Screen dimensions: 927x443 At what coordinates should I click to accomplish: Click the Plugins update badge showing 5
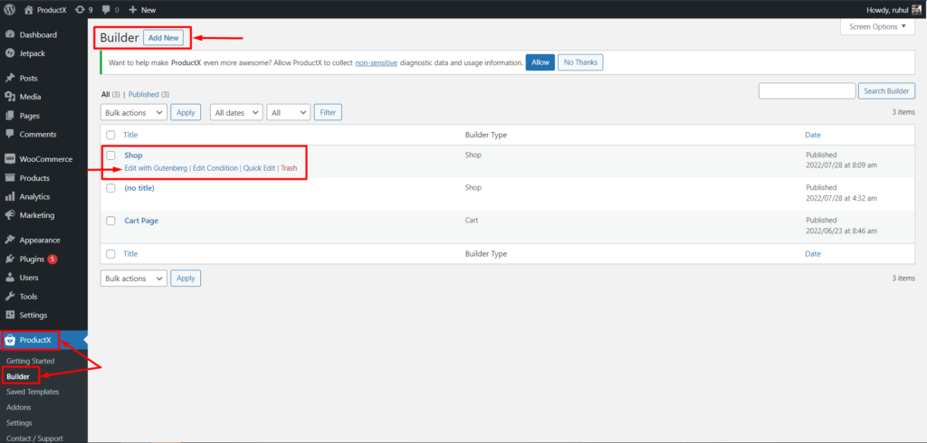[x=53, y=259]
